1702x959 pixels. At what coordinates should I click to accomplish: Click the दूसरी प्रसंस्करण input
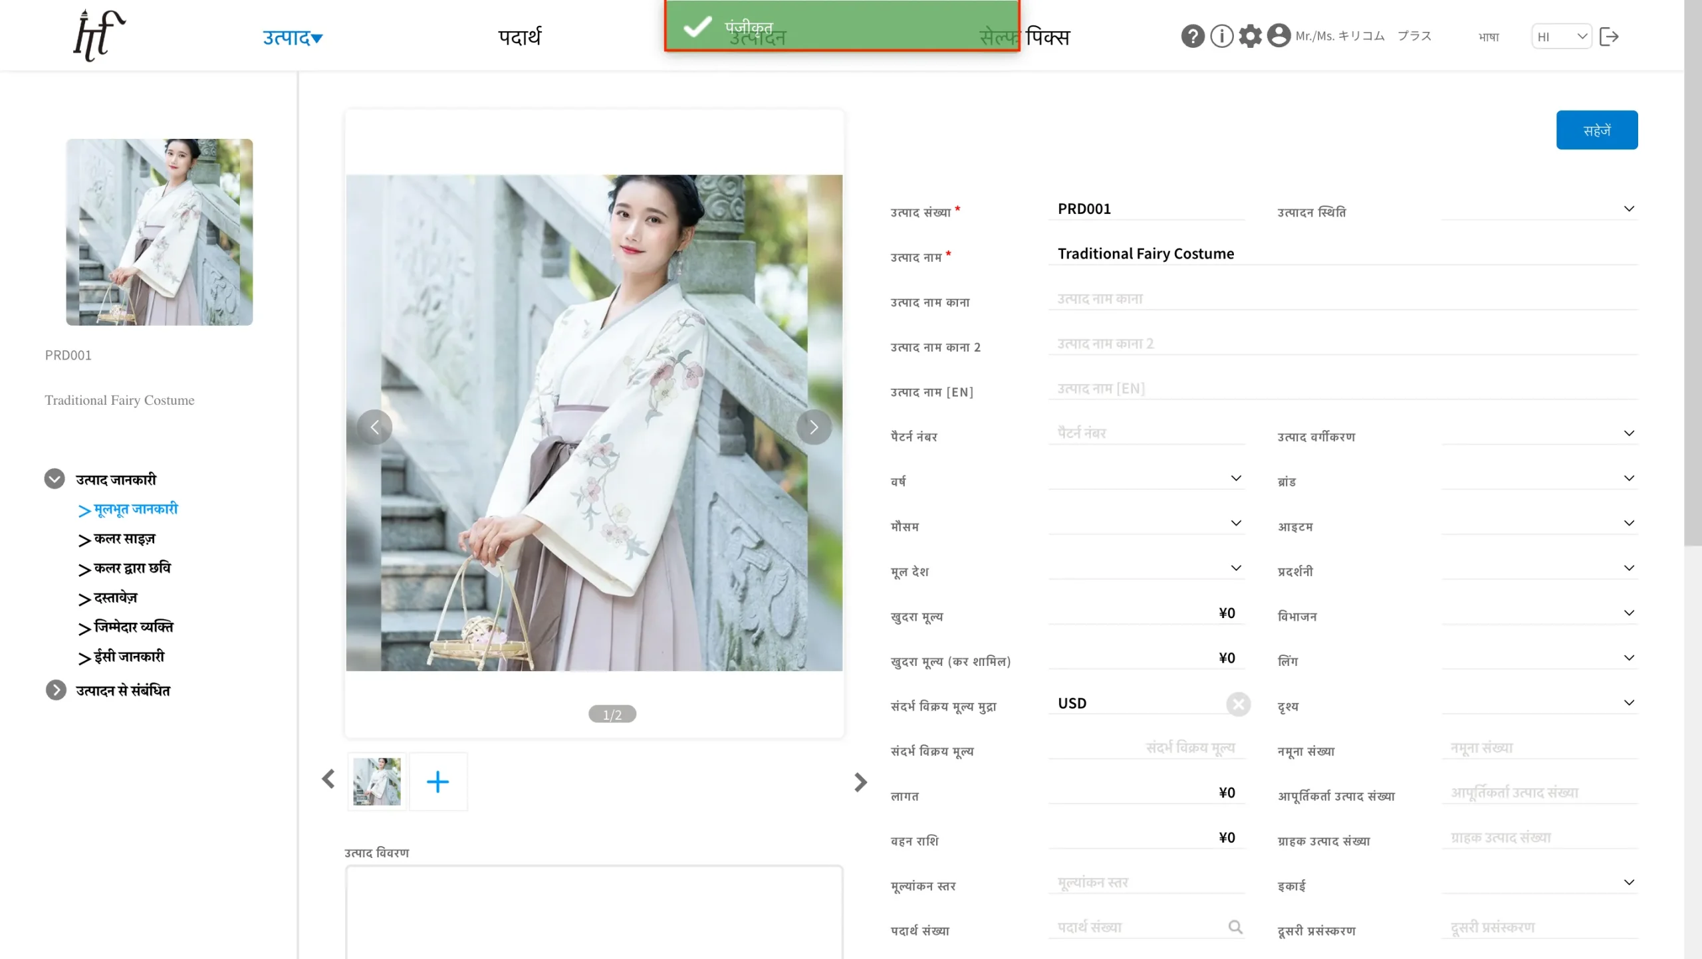point(1539,928)
